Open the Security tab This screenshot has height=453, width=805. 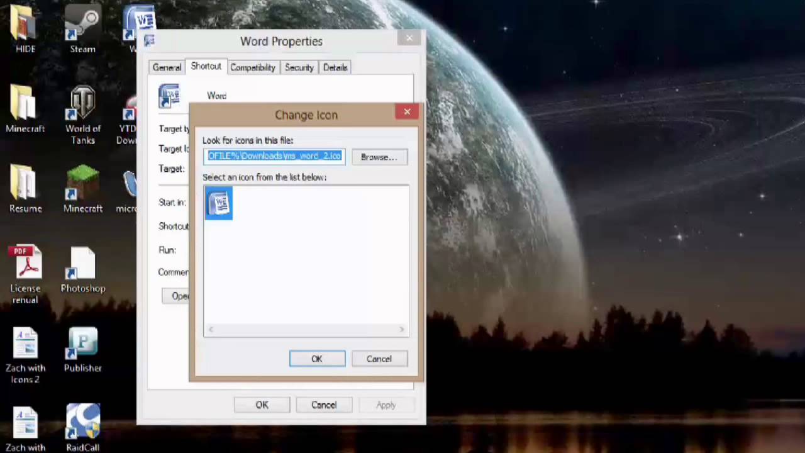[299, 67]
